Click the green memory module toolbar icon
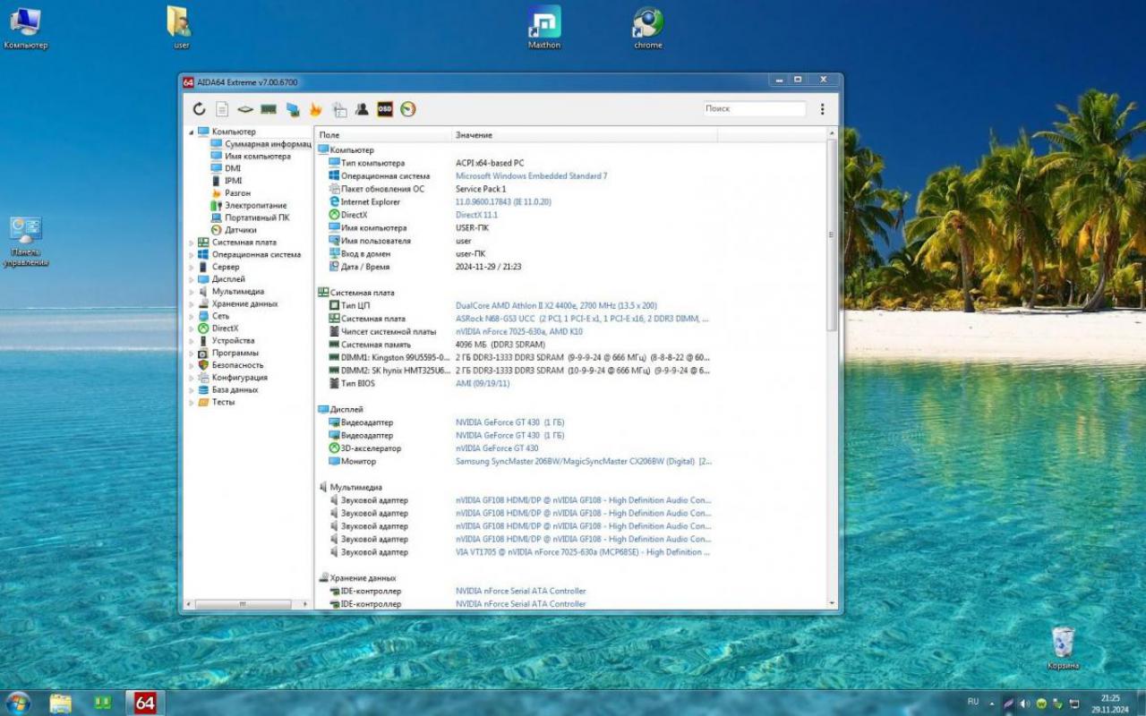Image resolution: width=1146 pixels, height=716 pixels. point(269,109)
